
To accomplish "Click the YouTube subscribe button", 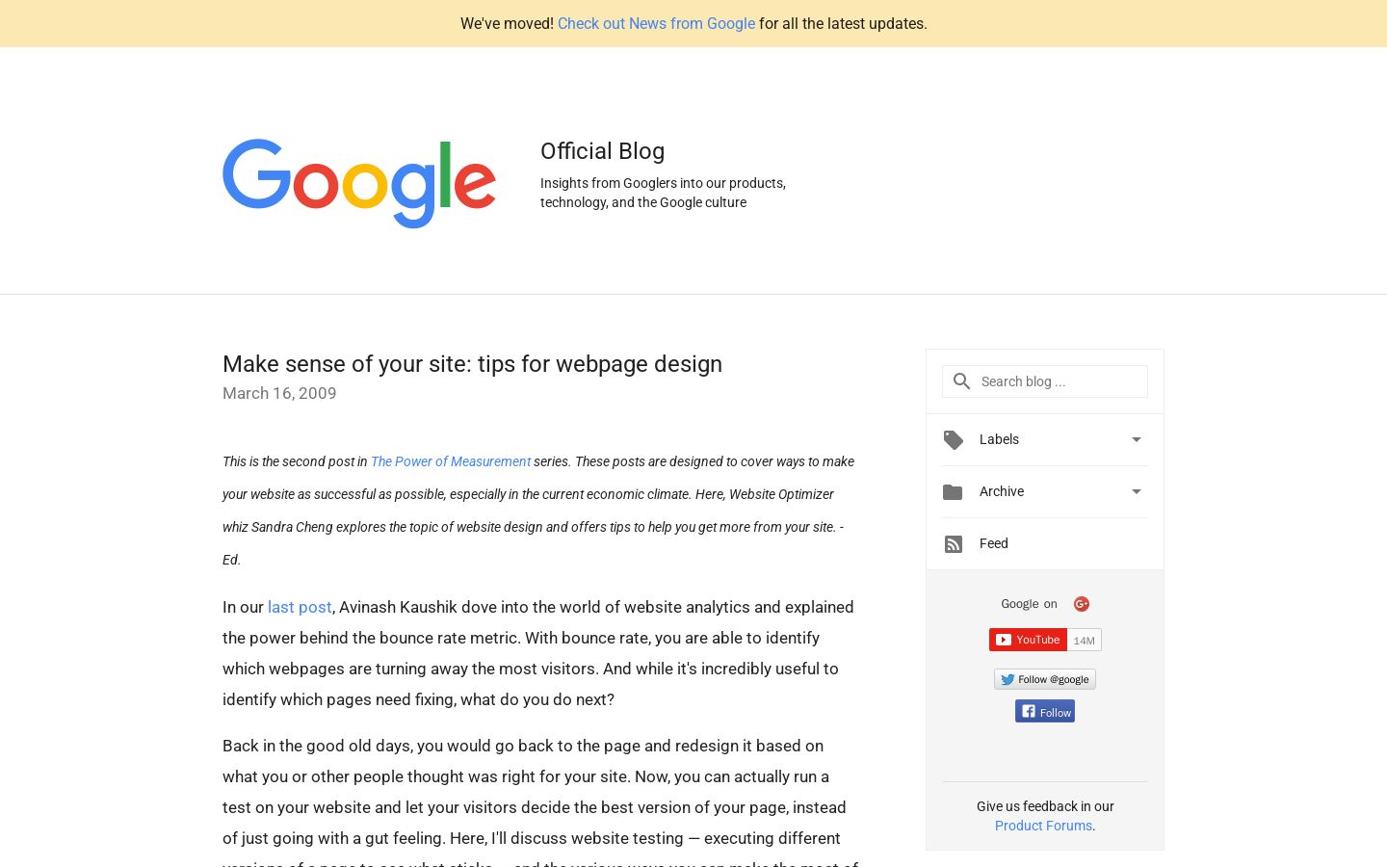I will (1028, 640).
